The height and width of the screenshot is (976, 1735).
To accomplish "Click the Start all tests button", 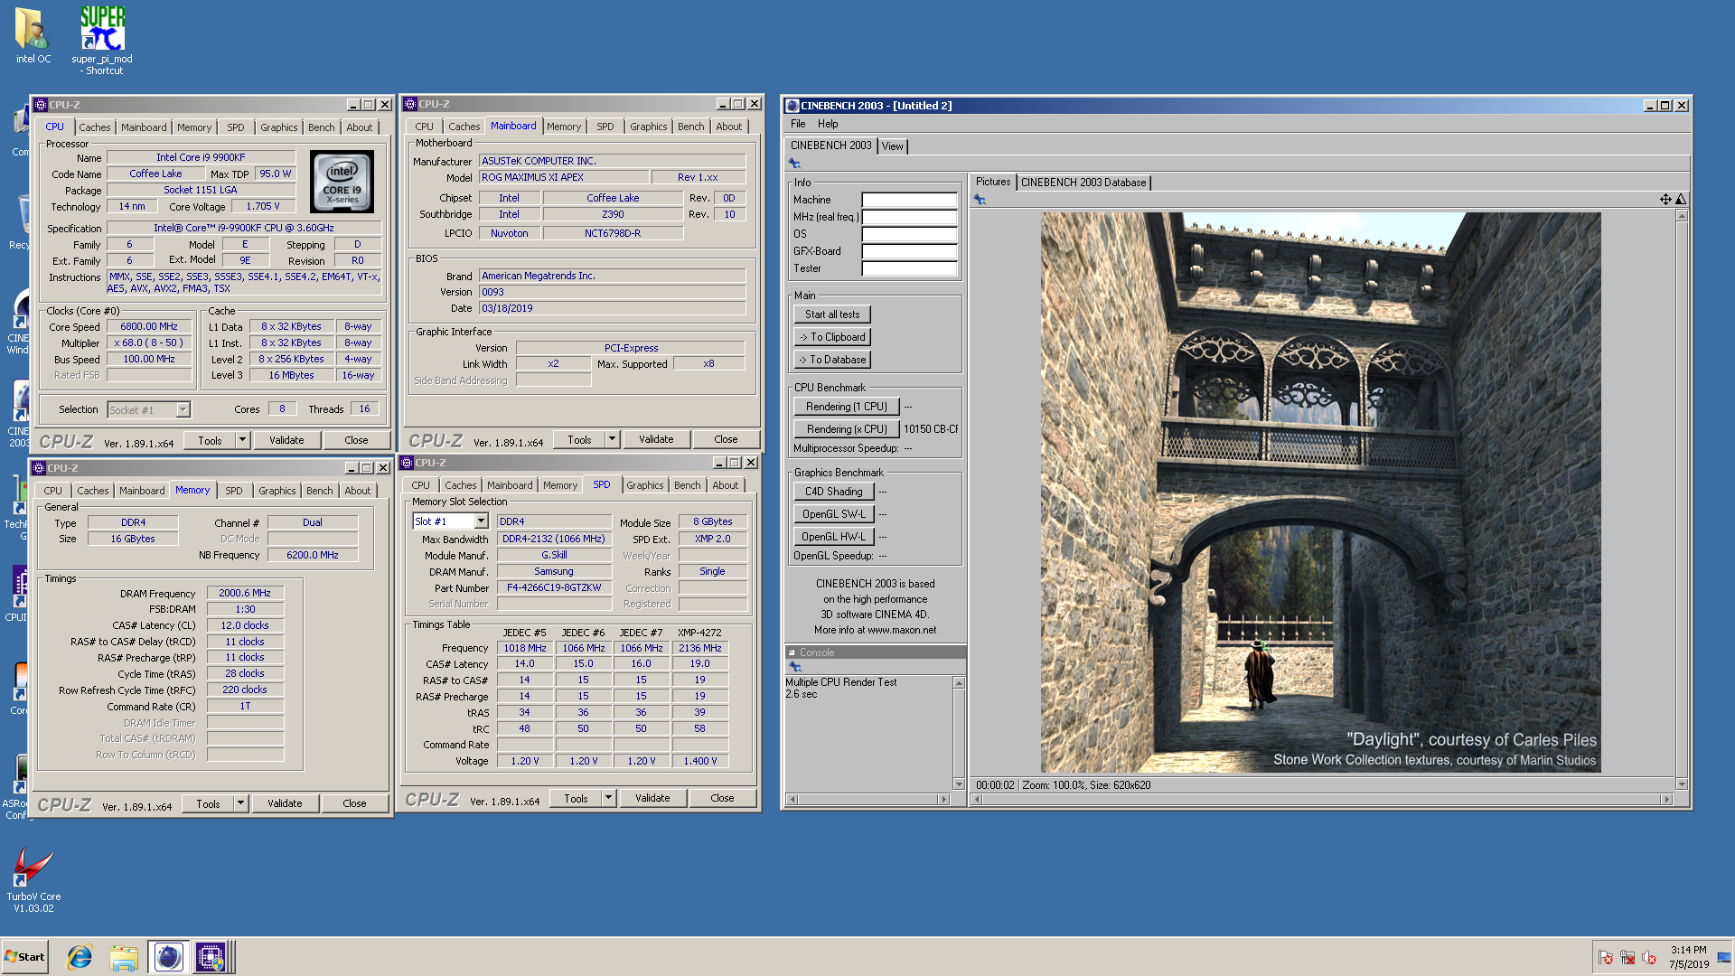I will (x=832, y=314).
